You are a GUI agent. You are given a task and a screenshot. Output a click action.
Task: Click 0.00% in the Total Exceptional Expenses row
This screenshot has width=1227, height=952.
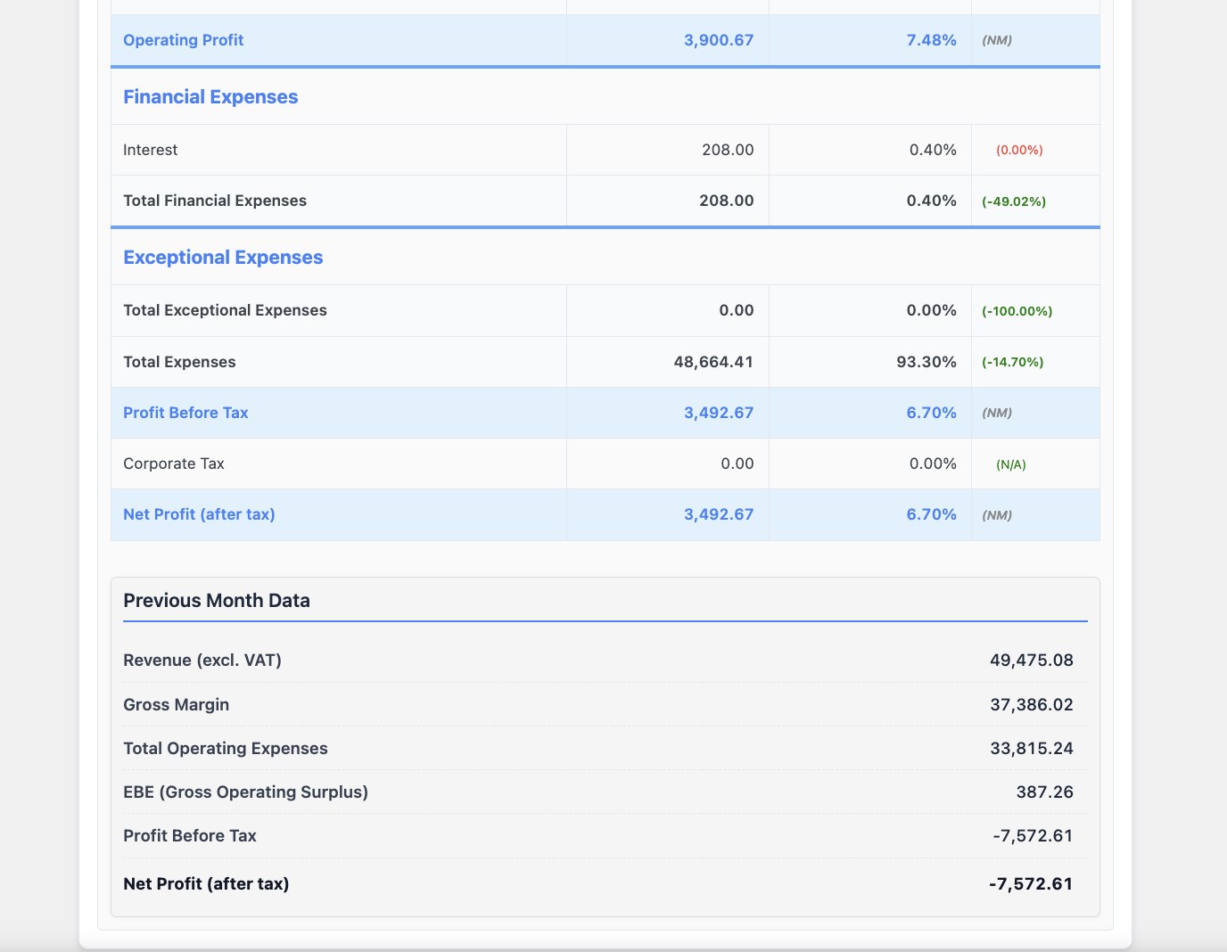point(931,310)
